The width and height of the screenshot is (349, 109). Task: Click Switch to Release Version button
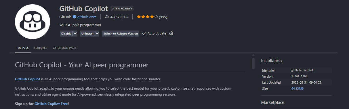tap(121, 33)
